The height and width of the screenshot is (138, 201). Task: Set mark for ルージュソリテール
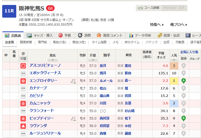(23, 134)
